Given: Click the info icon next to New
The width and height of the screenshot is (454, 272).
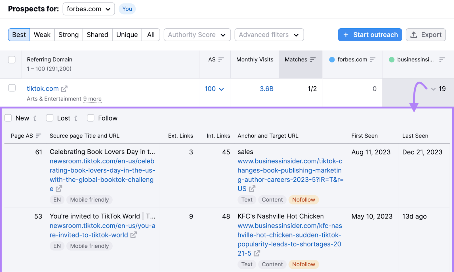Looking at the screenshot, I should (35, 118).
